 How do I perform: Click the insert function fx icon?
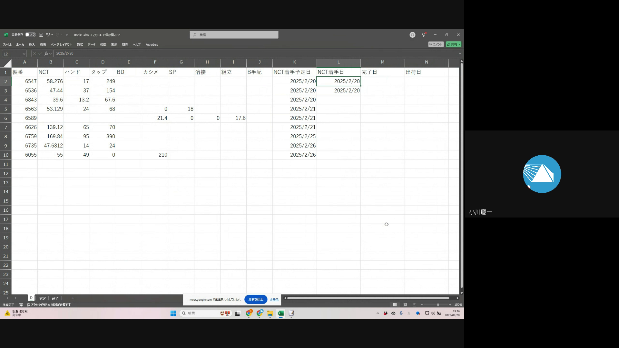coord(46,53)
